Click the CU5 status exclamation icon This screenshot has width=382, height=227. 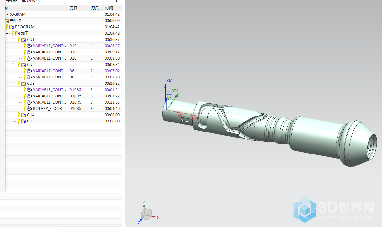point(19,121)
